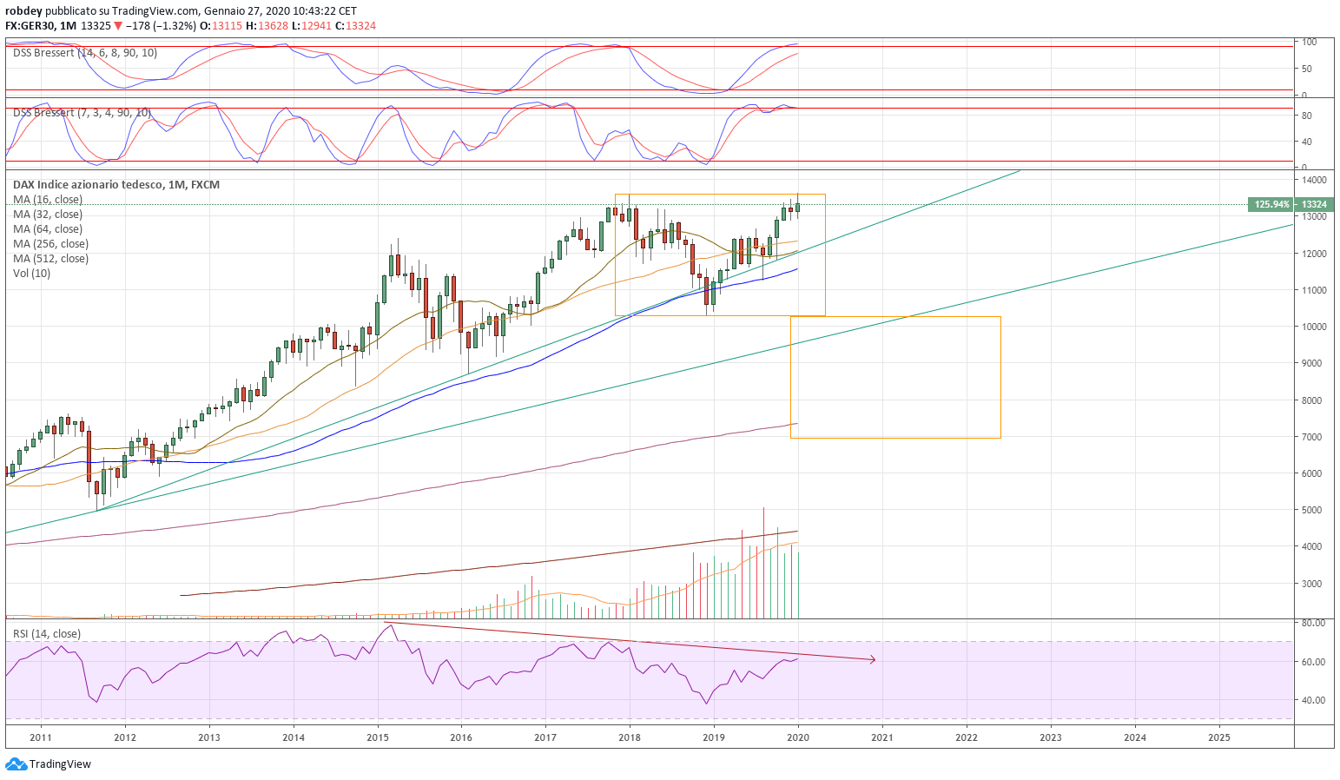Select the Vol (10) legend entry

(31, 274)
